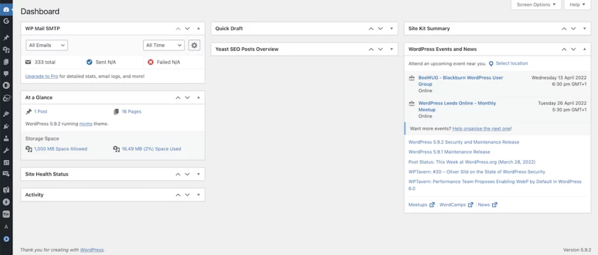
Task: Move Activity panel up
Action: click(x=178, y=195)
